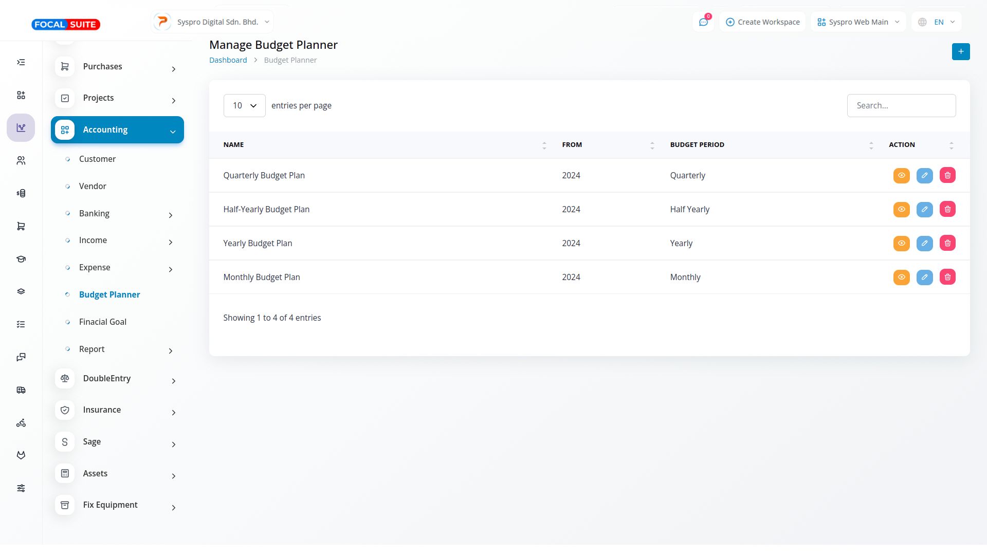The image size is (987, 555).
Task: Edit the Yearly Budget Plan entry
Action: tap(924, 243)
